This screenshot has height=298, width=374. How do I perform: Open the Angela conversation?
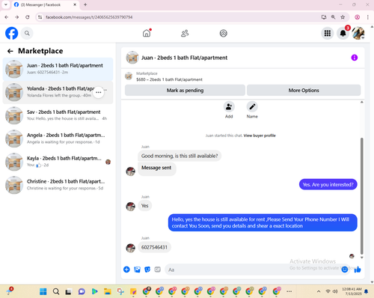coord(58,139)
